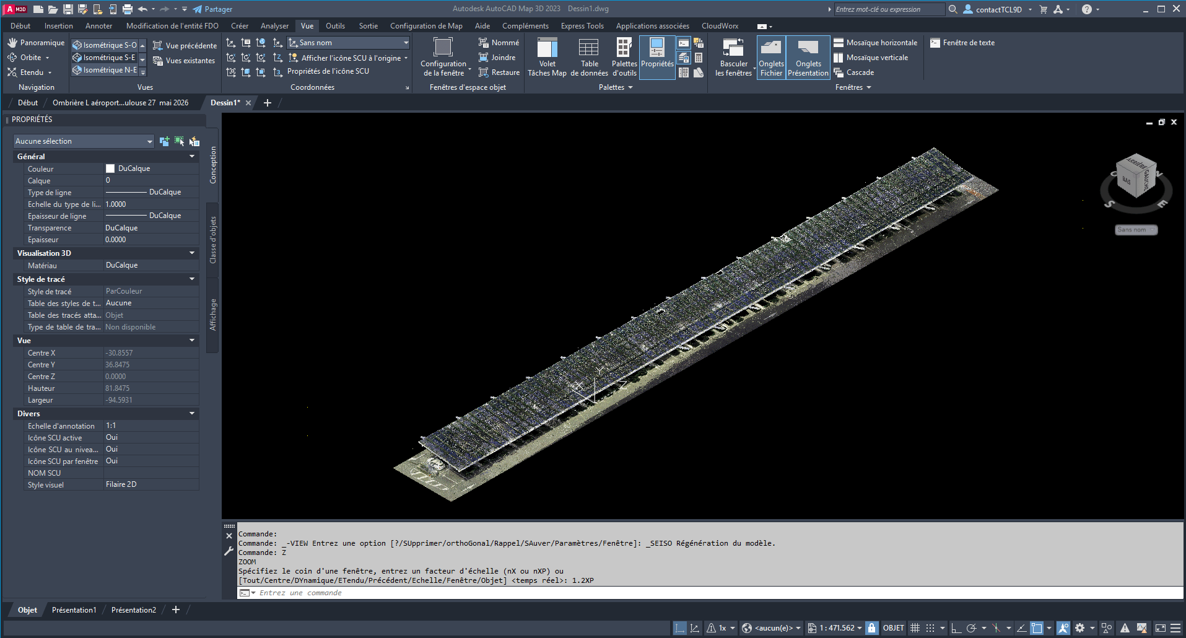Toggle ortho mode in status bar
The width and height of the screenshot is (1186, 638).
click(x=956, y=628)
